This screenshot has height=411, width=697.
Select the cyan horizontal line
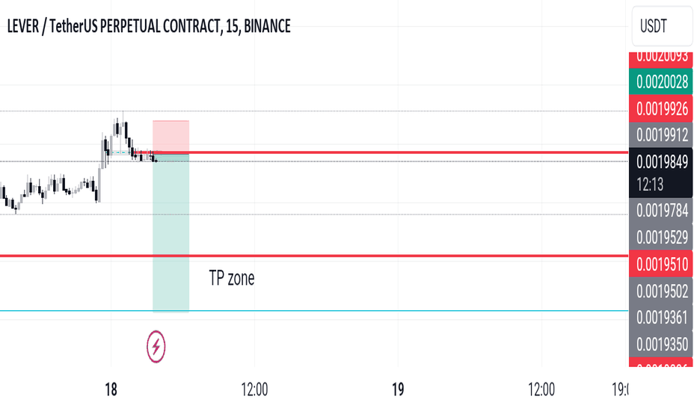click(314, 311)
